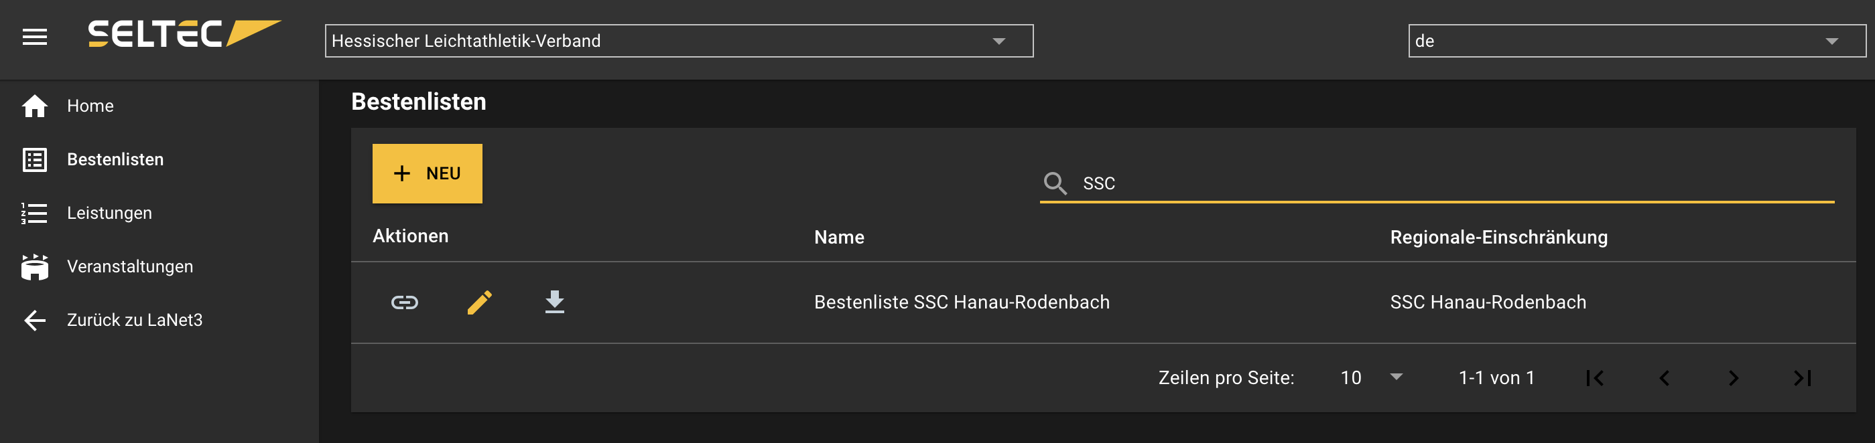Click the Bestenlisten page heading

(x=419, y=102)
